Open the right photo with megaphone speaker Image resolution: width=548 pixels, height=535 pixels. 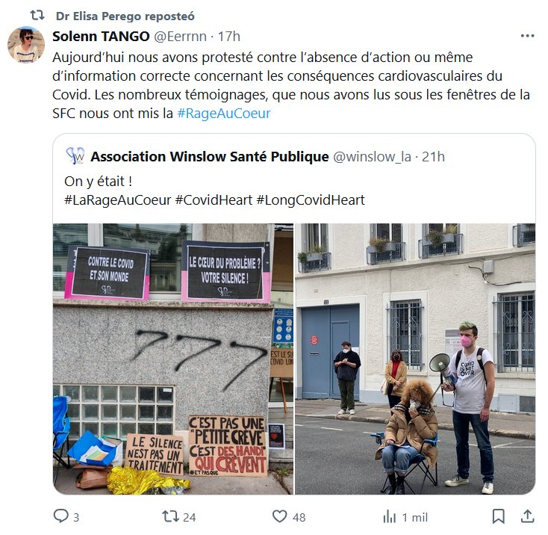tap(415, 359)
